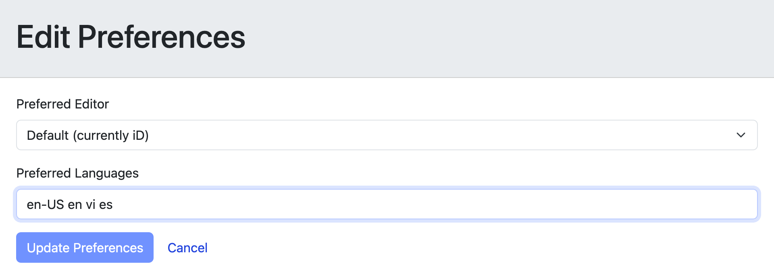Viewport: 774px width, 274px height.
Task: Click the Cancel link
Action: [x=187, y=248]
